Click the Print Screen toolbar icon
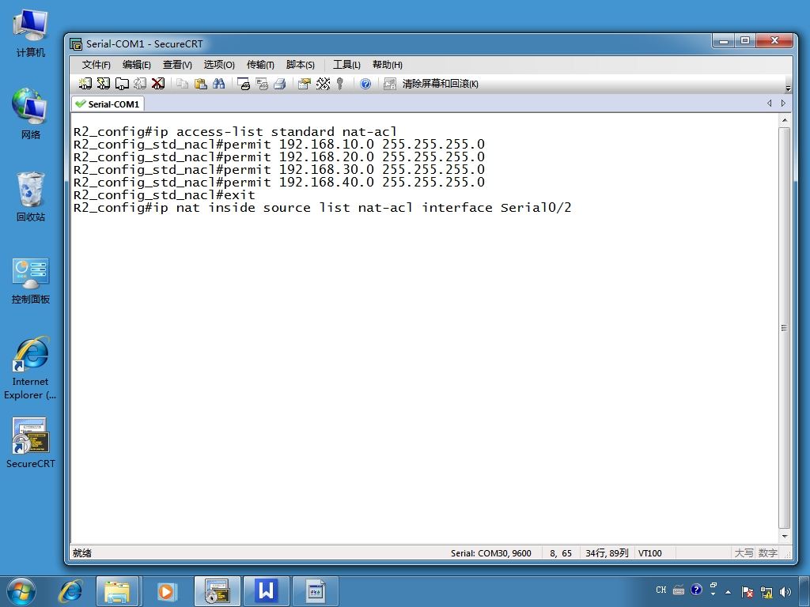Viewport: 810px width, 607px height. (x=244, y=83)
